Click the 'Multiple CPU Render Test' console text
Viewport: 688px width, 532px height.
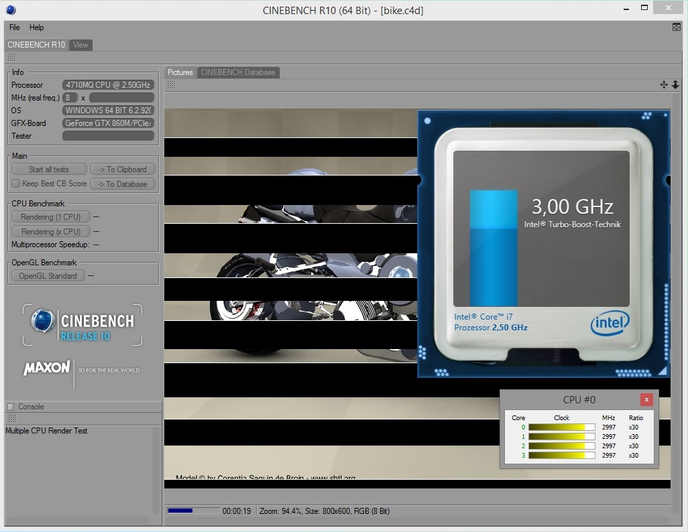46,431
